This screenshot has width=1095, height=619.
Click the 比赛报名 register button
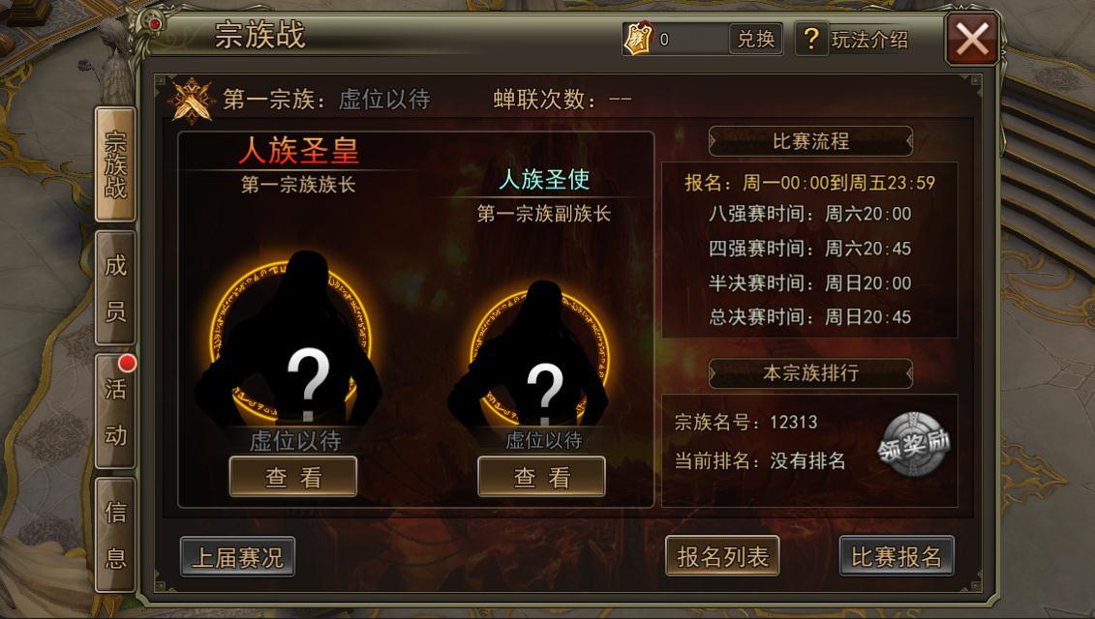pyautogui.click(x=896, y=556)
